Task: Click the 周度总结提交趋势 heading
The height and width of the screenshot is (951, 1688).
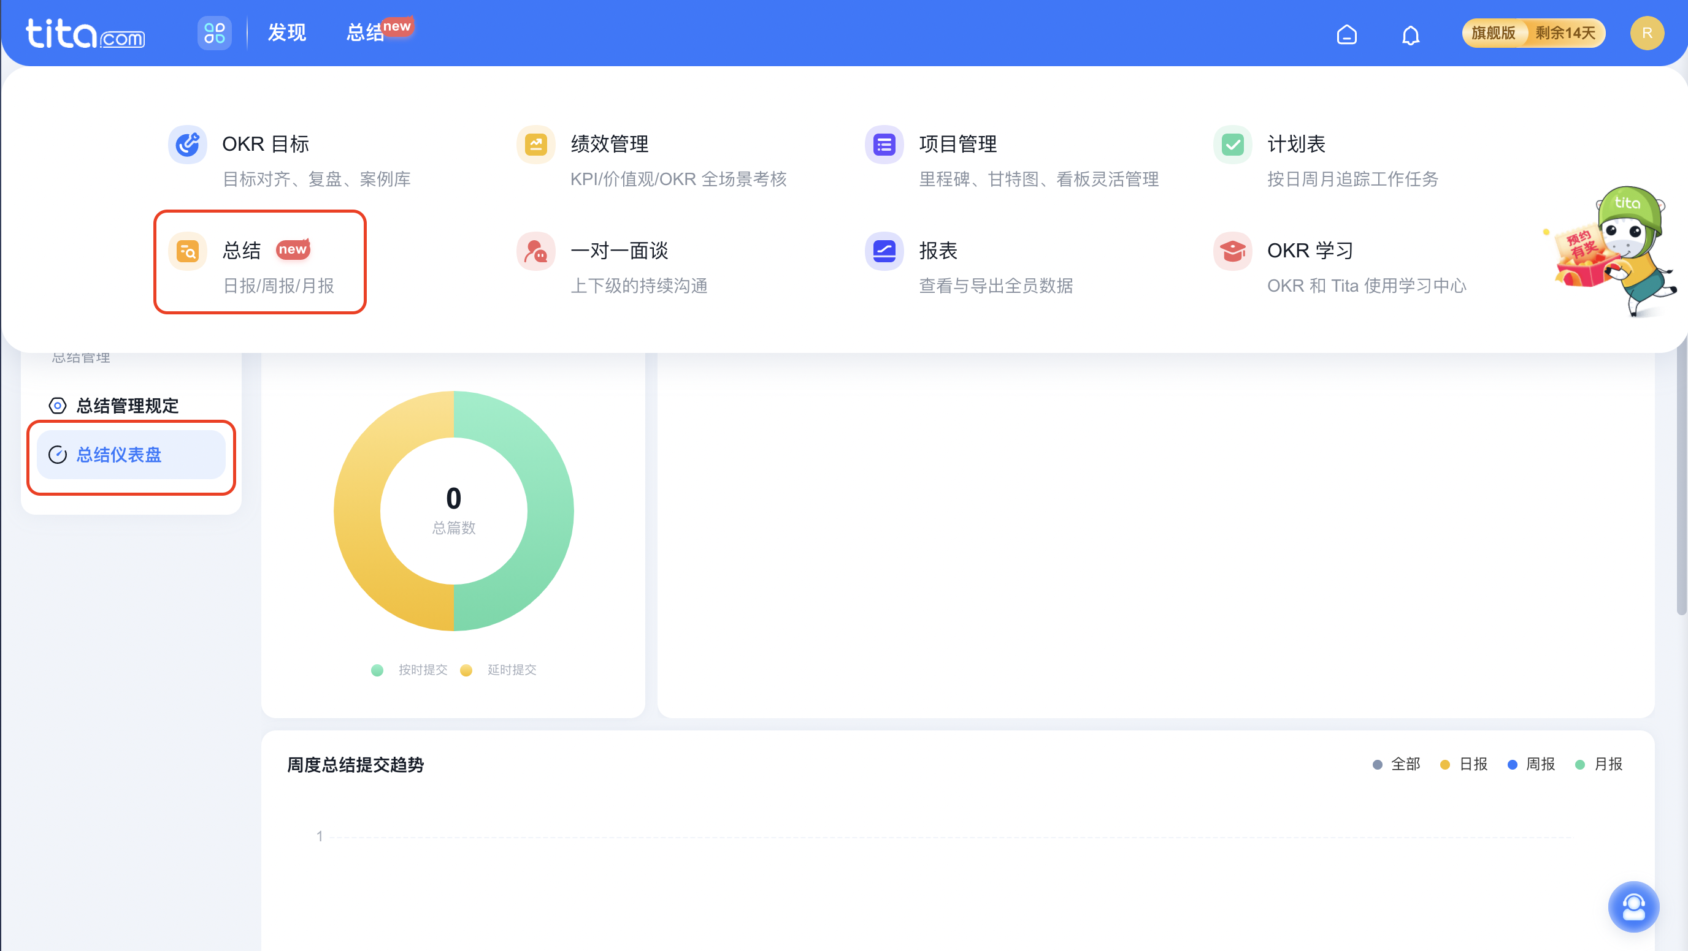Action: click(356, 765)
